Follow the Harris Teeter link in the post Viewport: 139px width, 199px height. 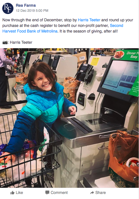coord(89,20)
